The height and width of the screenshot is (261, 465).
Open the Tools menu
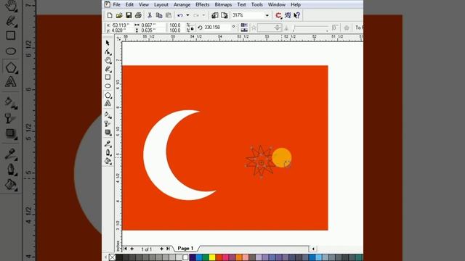[x=256, y=5]
